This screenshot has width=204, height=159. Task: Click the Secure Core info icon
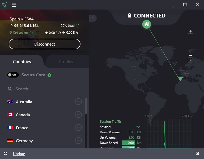(x=49, y=75)
